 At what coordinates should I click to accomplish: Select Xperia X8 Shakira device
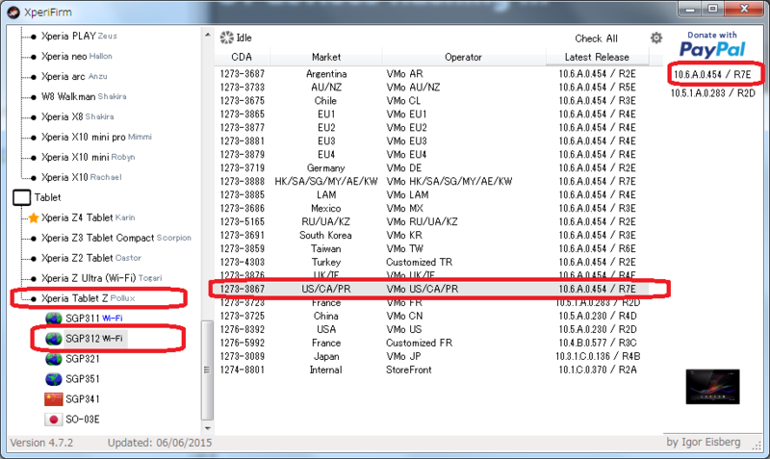(x=78, y=116)
